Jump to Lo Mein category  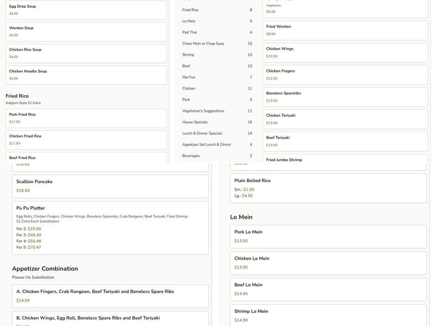[x=217, y=21]
